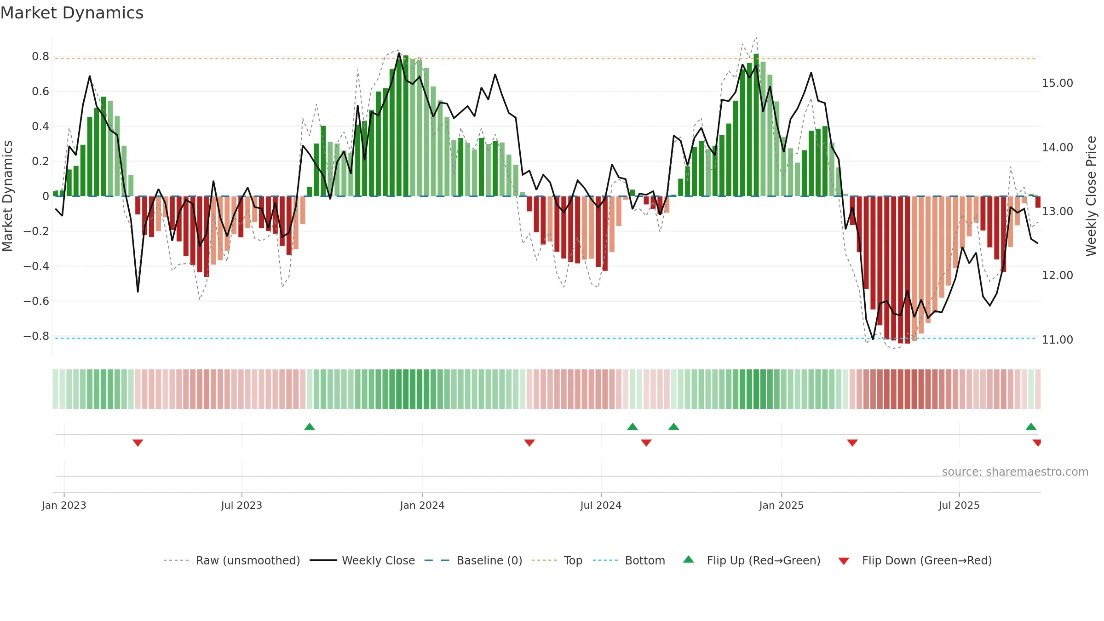Toggle the Raw (unsmoothed) legend entry
The width and height of the screenshot is (1104, 621).
click(x=232, y=560)
